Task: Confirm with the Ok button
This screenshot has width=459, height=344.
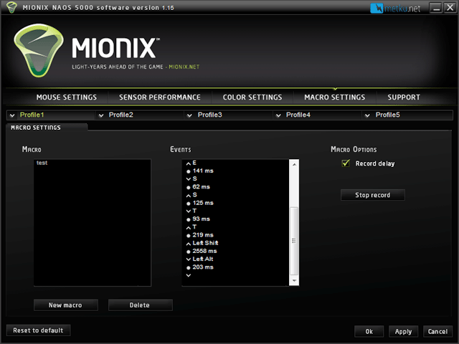Action: click(x=369, y=331)
